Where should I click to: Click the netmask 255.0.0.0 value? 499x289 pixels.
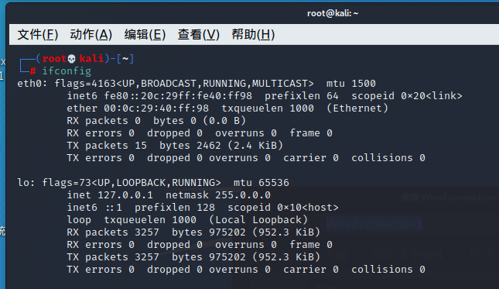coord(218,195)
